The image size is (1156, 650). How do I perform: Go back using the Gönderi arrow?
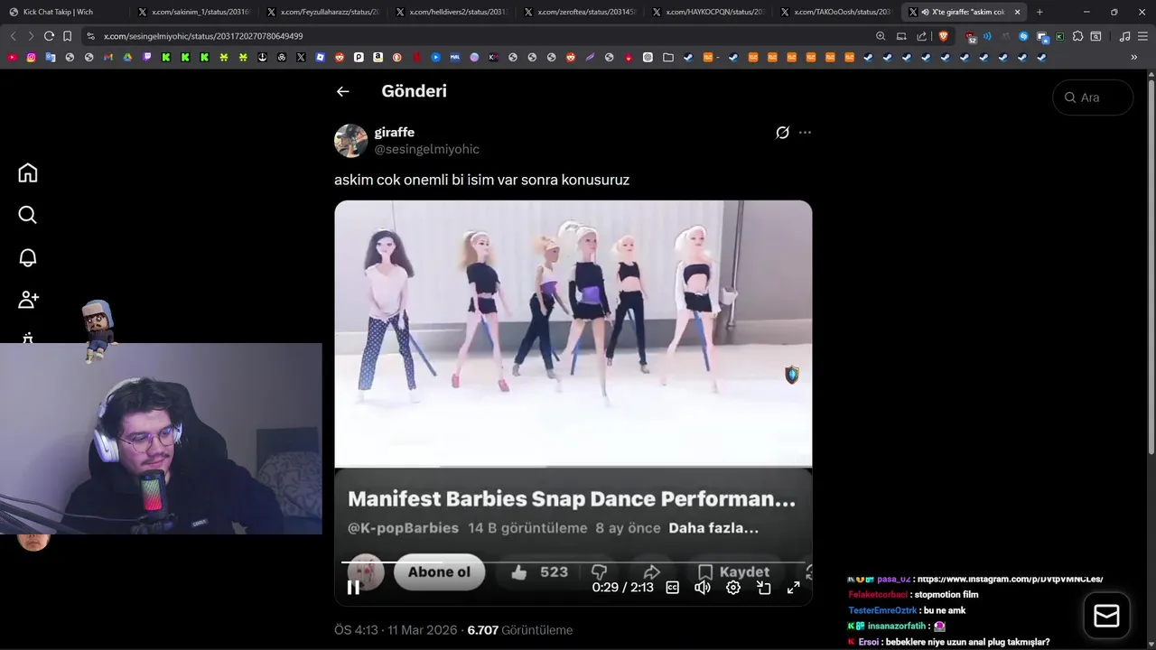tap(342, 91)
